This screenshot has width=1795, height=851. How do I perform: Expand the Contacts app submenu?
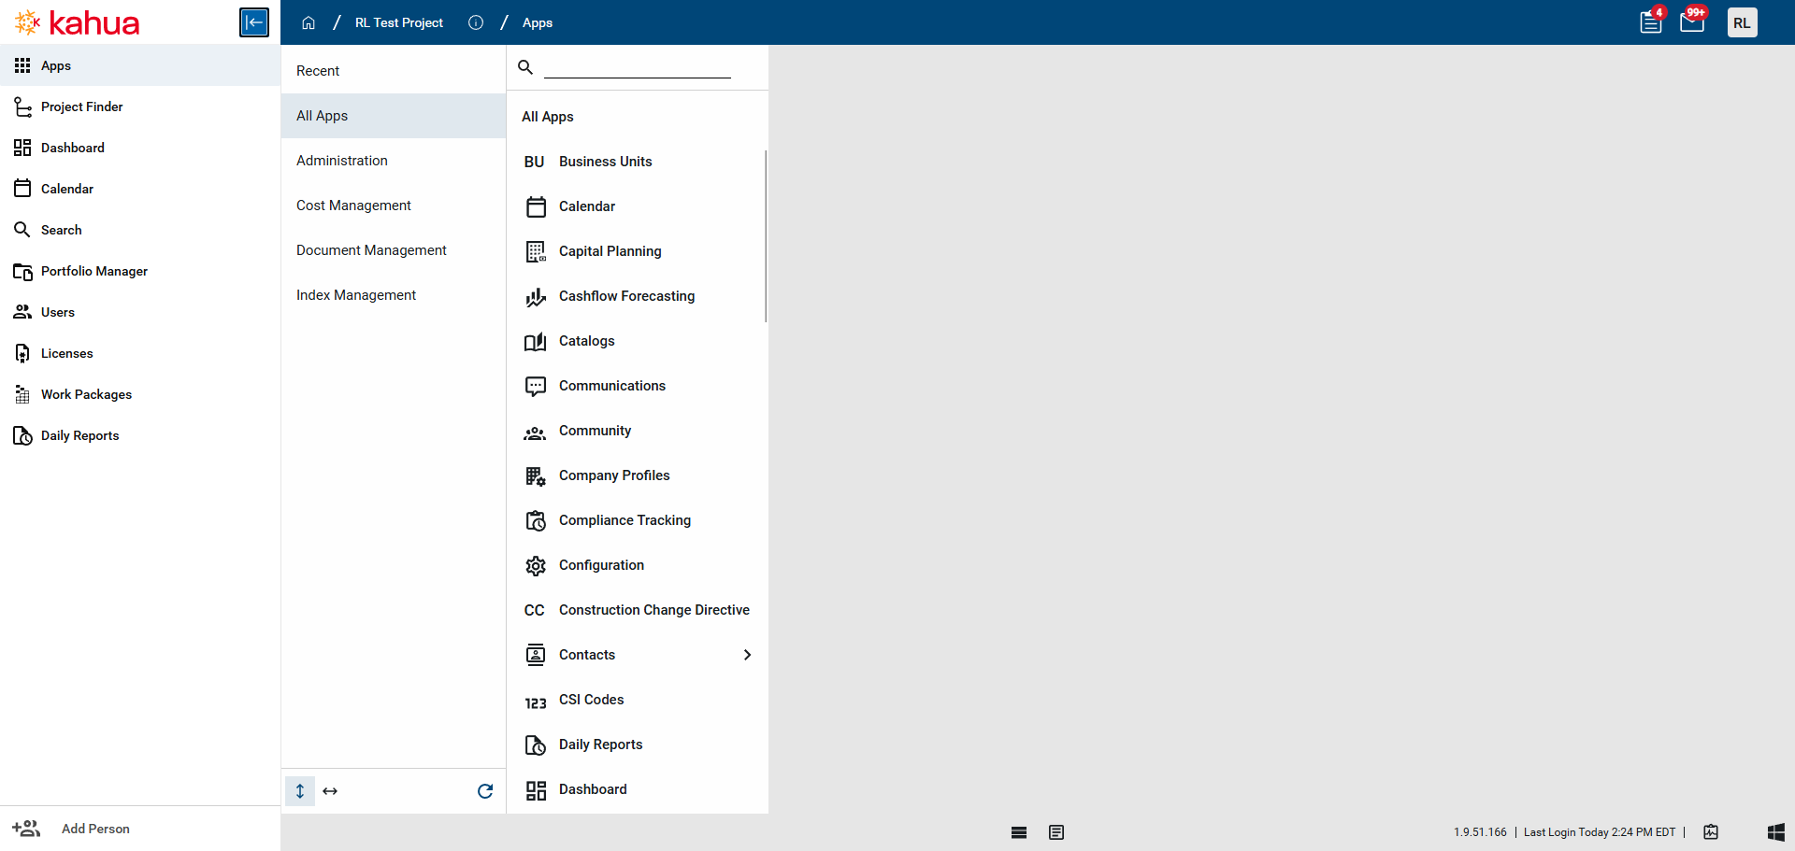click(747, 655)
